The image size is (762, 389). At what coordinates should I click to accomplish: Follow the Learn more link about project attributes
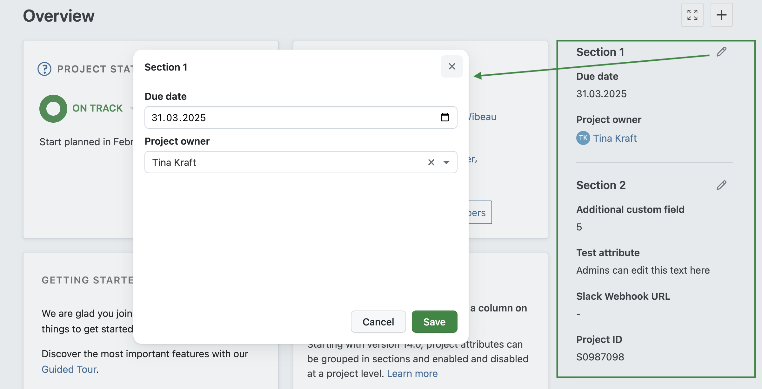(412, 373)
